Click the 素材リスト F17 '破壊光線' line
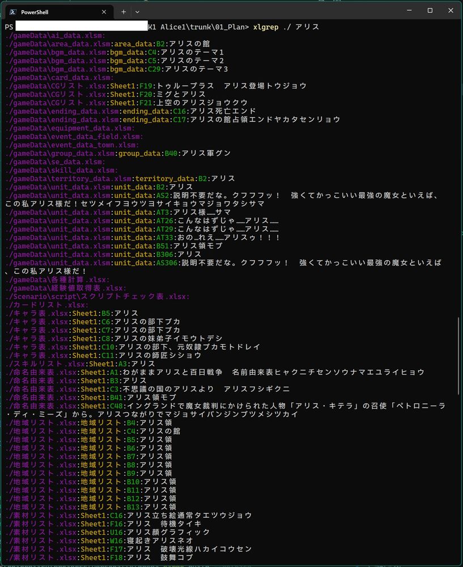 tap(128, 548)
